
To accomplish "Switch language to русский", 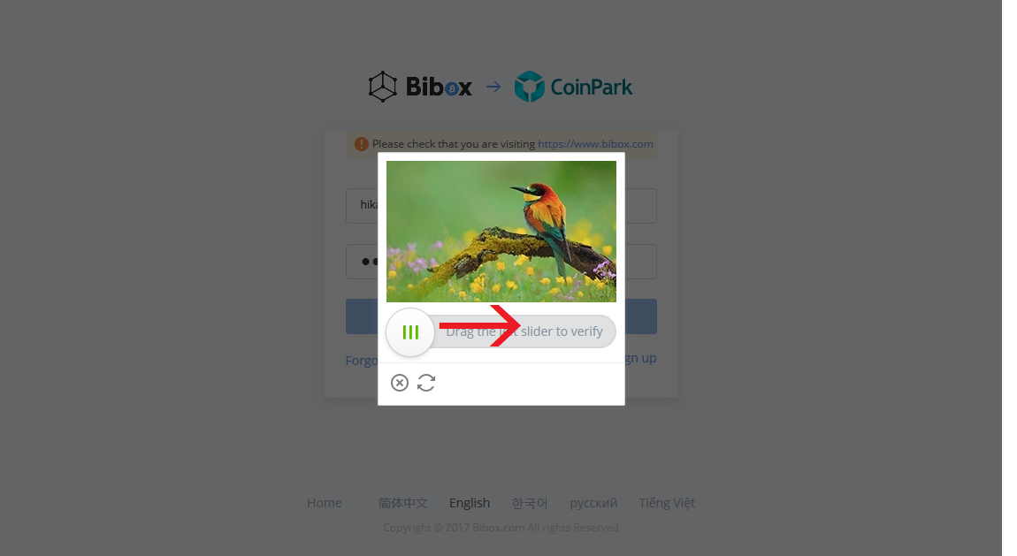I will click(x=593, y=503).
